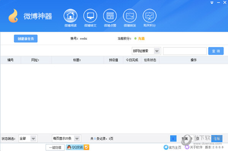Click the jump page button near pagination
This screenshot has height=151, width=228.
pos(217,138)
